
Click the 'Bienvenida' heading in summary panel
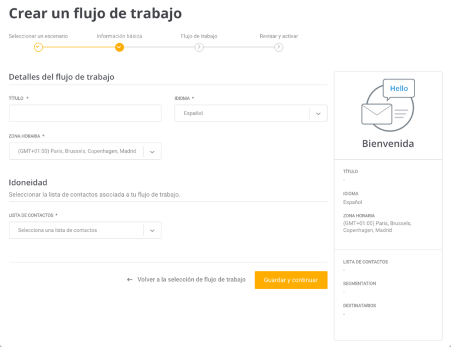388,143
